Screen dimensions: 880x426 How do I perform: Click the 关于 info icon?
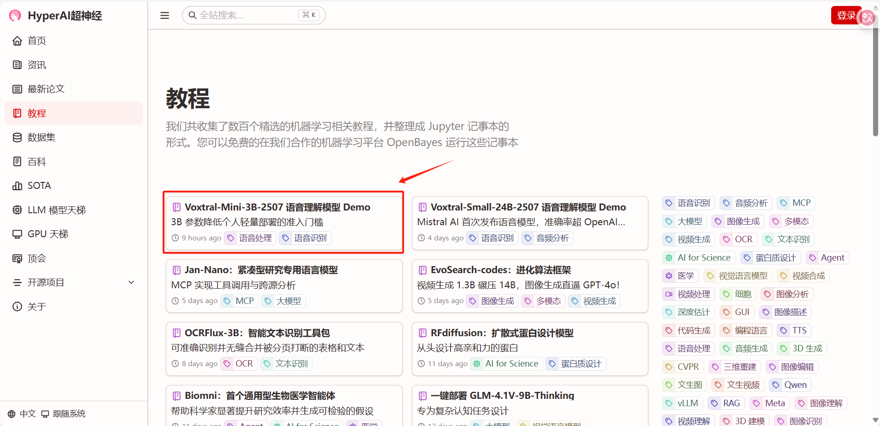point(18,307)
